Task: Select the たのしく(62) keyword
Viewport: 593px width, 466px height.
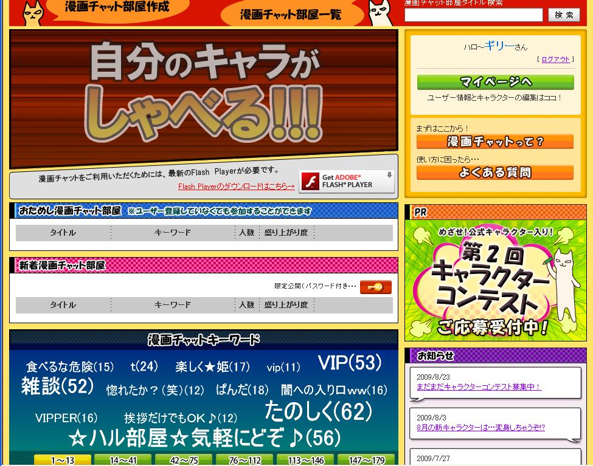Action: click(x=318, y=412)
